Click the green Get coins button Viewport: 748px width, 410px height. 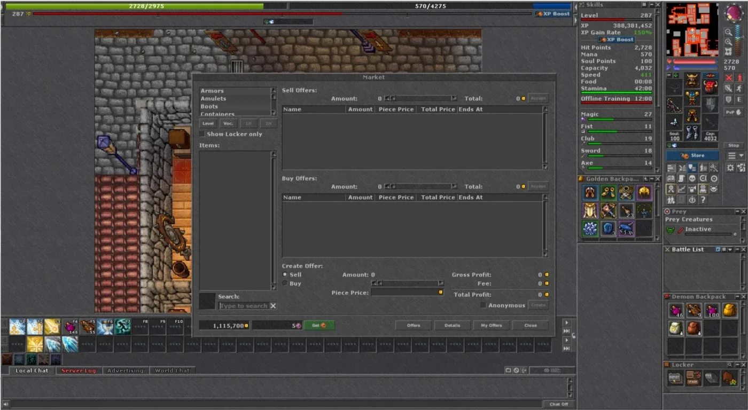click(x=320, y=325)
